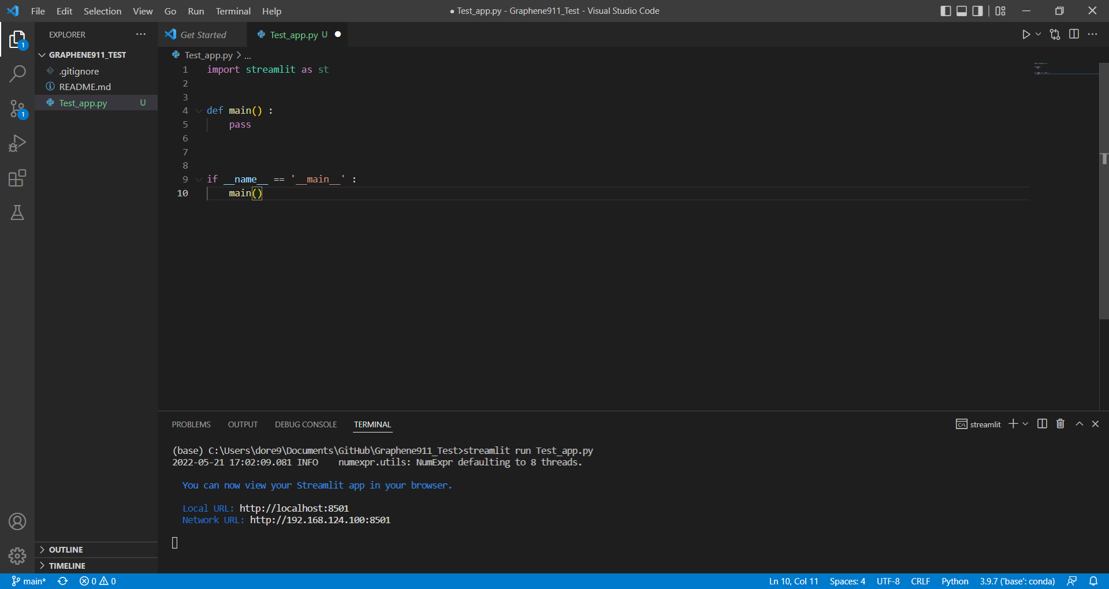Collapse the GRAPHENE911_TEST folder section
Screen dimensions: 1109x589
(x=96, y=55)
